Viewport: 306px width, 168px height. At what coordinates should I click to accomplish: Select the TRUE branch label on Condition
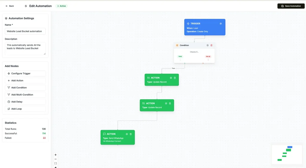coord(180,56)
